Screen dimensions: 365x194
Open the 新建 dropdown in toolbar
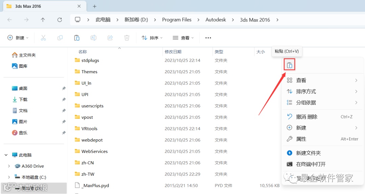18,38
